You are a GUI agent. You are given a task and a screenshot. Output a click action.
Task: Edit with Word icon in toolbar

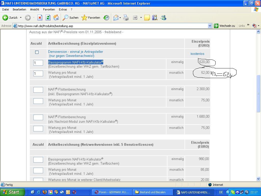[135, 18]
